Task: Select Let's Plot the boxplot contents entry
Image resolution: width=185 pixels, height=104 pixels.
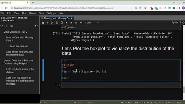Action: tap(20, 81)
